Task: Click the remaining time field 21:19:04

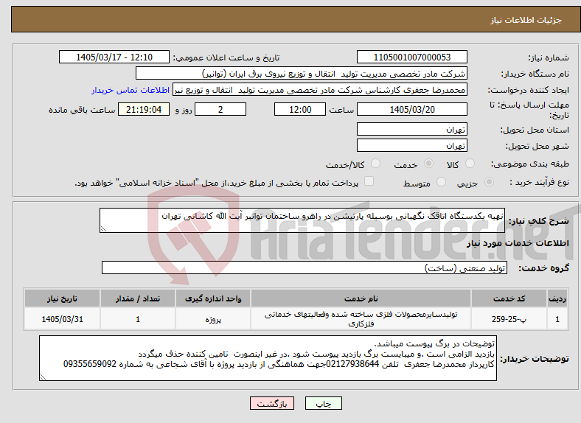Action: click(x=144, y=110)
